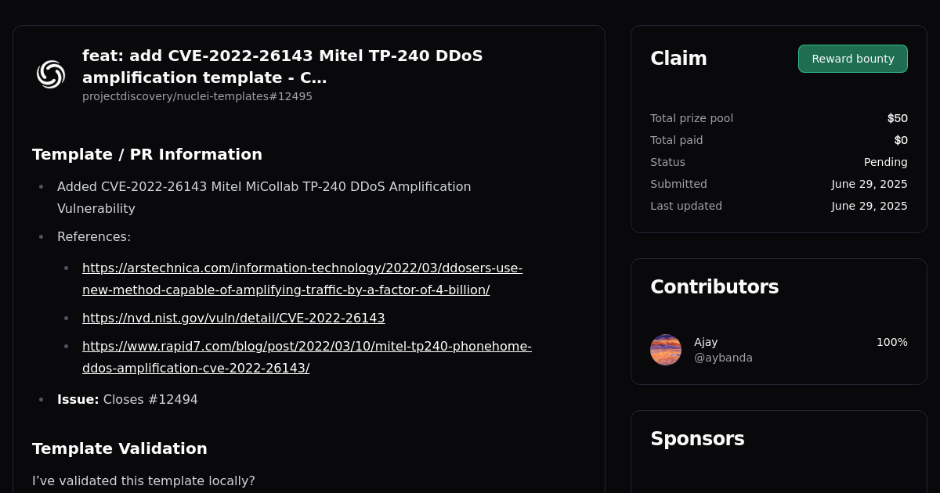This screenshot has width=940, height=493.
Task: Click the Total paid $0 amount
Action: pos(901,140)
